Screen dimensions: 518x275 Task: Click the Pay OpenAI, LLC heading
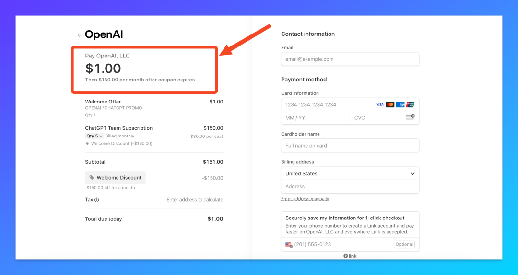point(107,56)
